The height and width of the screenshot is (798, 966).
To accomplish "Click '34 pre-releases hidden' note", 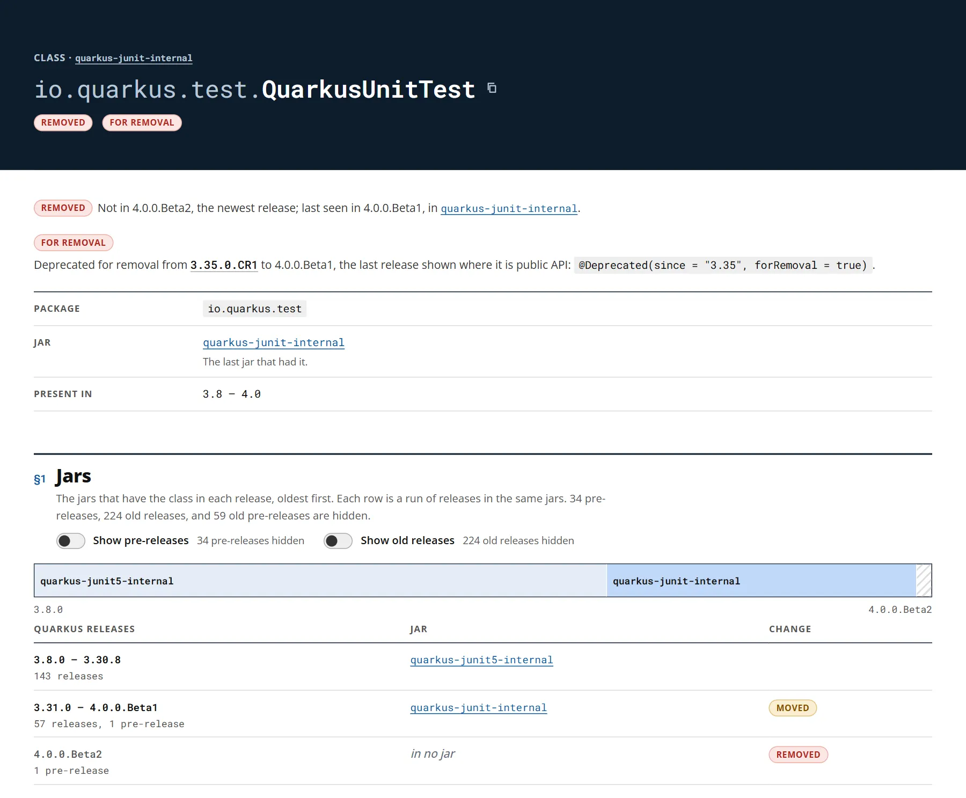I will 251,540.
